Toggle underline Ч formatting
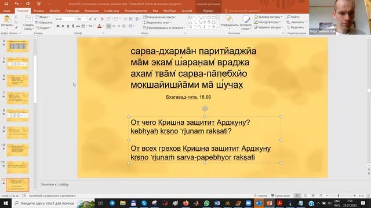The height and width of the screenshot is (208, 371). (x=68, y=26)
